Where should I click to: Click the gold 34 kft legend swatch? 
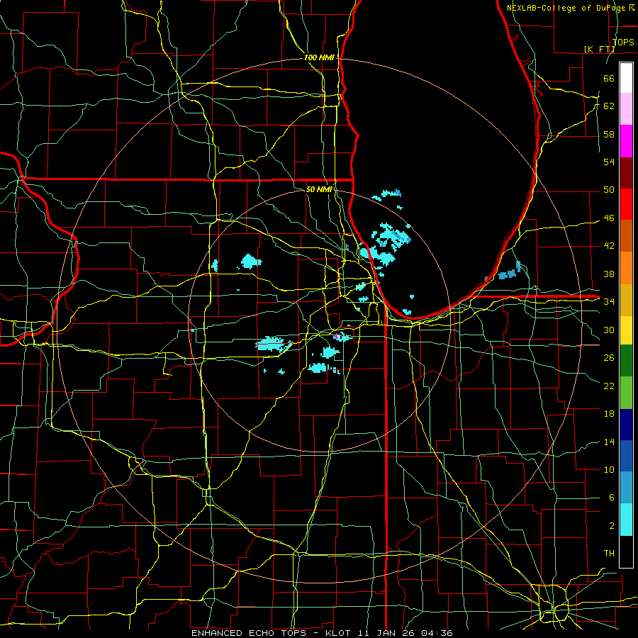626,300
